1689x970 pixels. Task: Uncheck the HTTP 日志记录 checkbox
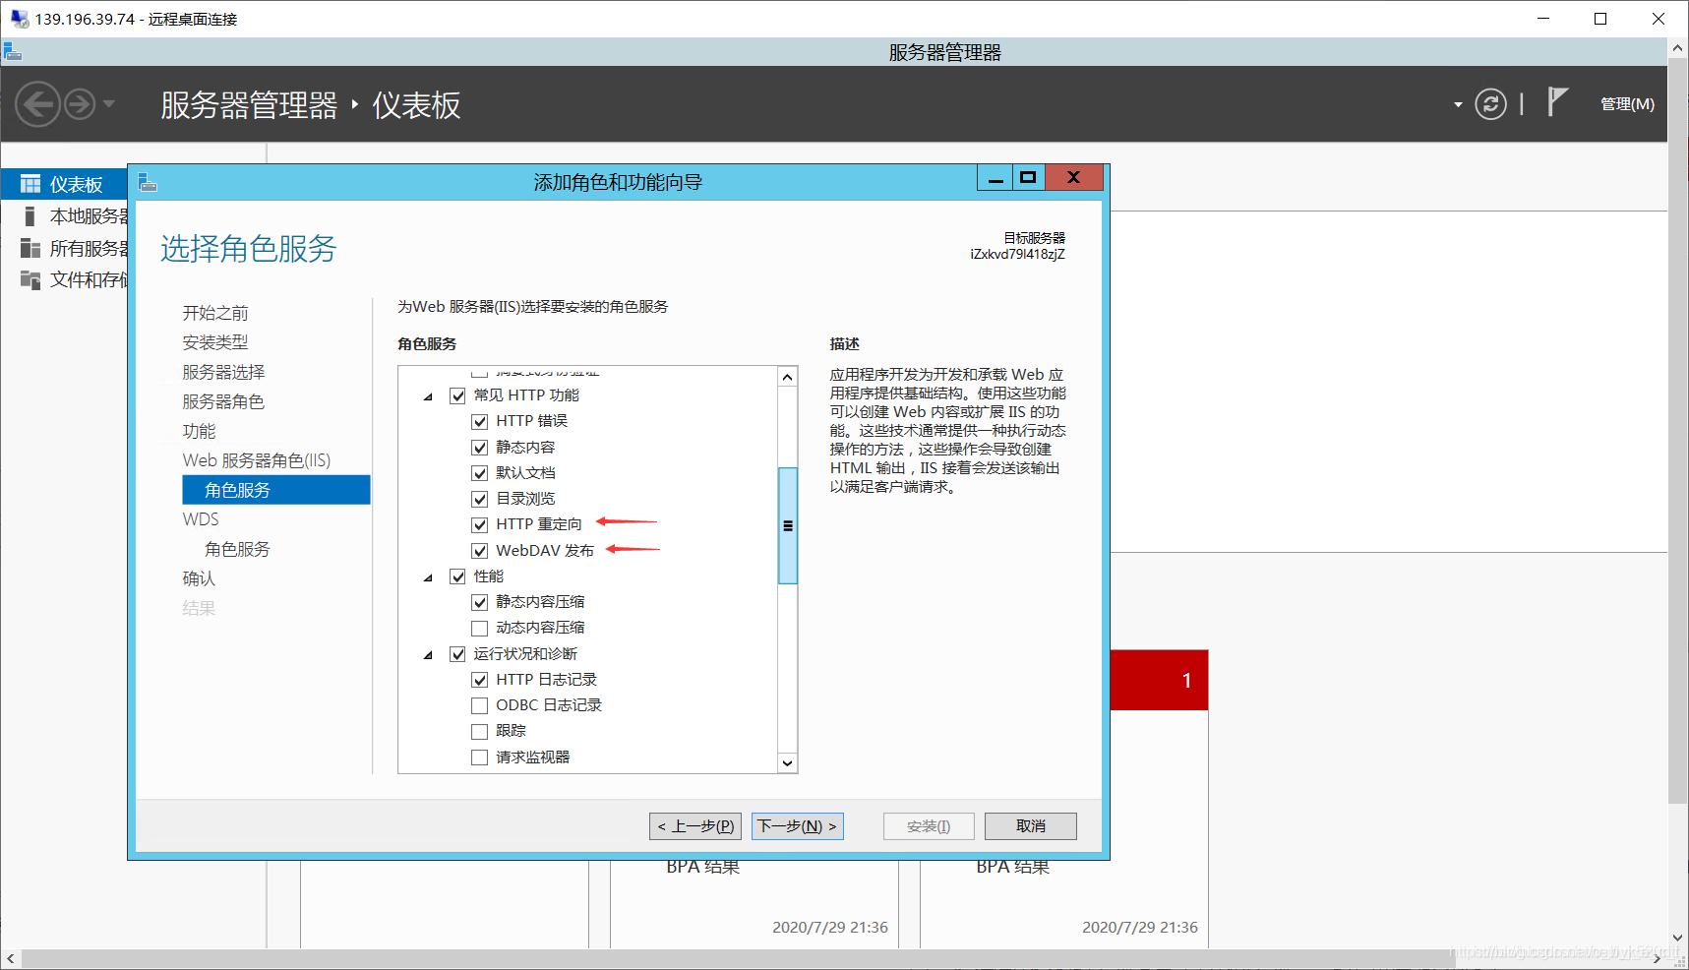click(x=480, y=680)
